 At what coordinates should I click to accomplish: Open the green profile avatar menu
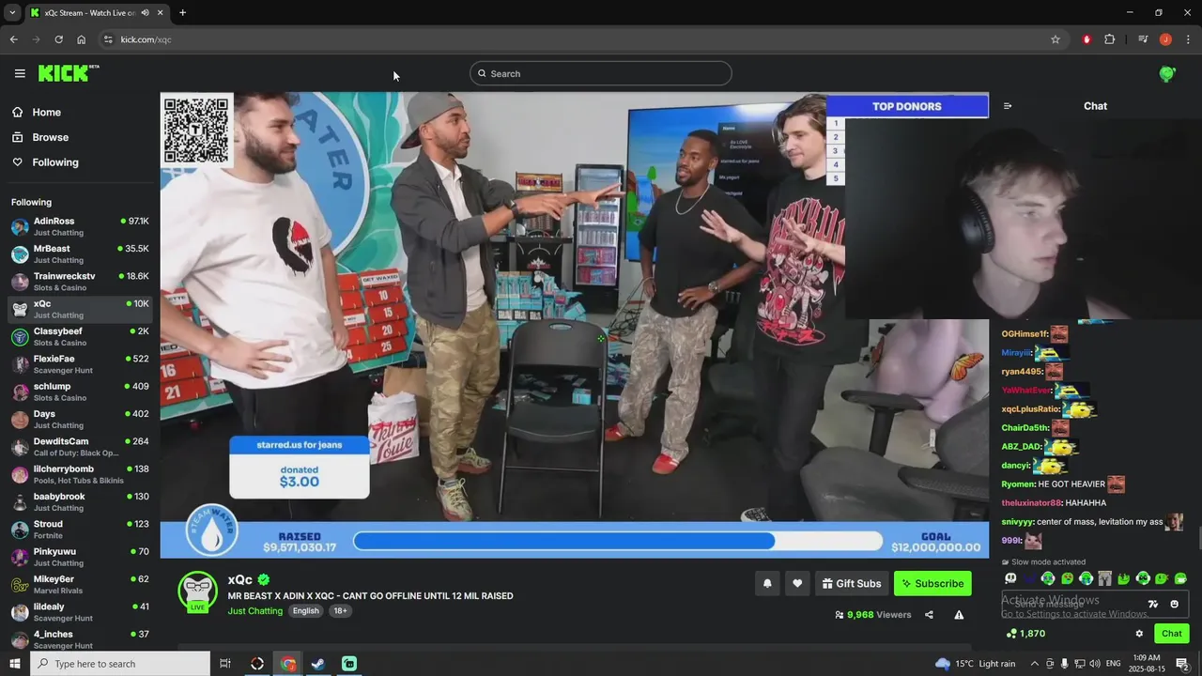coord(1167,73)
